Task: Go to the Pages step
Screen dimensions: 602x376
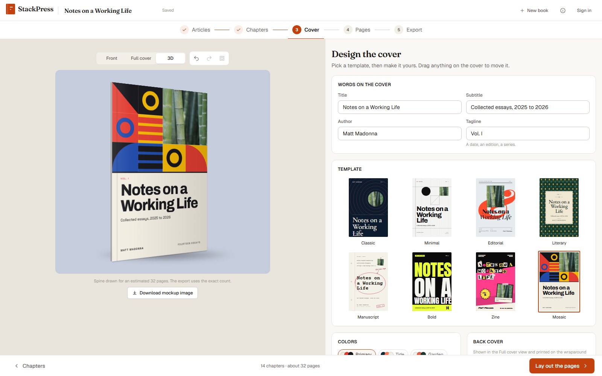Action: [357, 30]
